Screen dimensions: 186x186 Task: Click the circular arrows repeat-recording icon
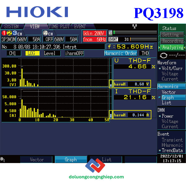(x=164, y=55)
